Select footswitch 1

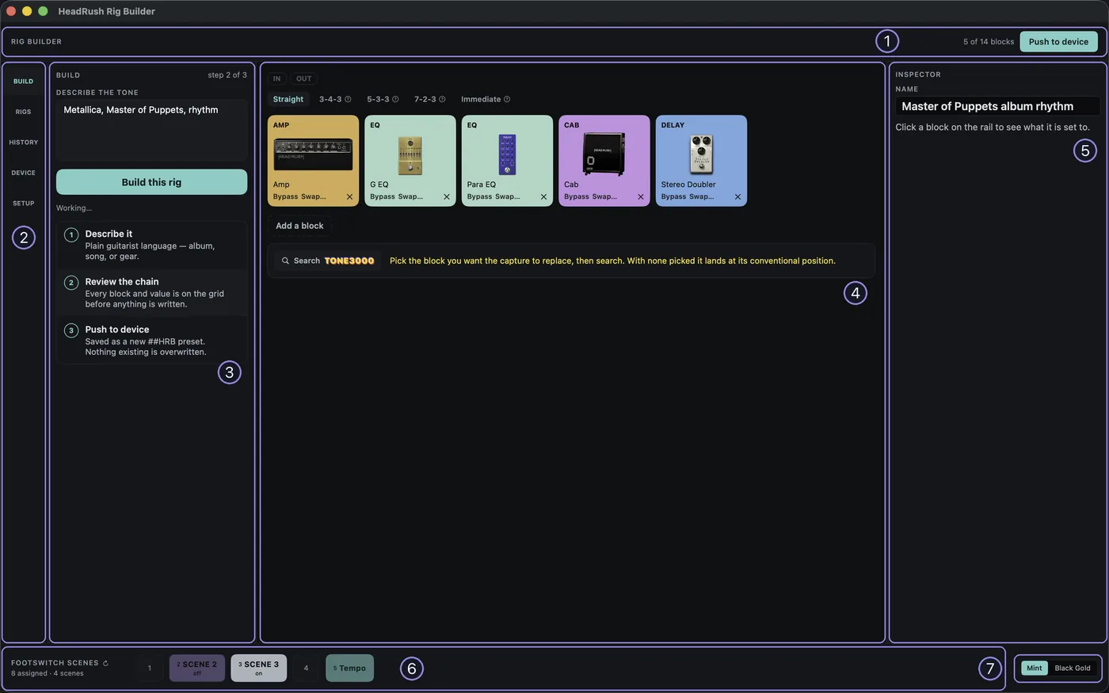(x=149, y=668)
